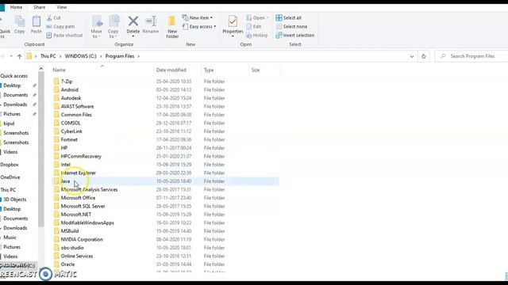Open Quick access in navigation pane
This screenshot has height=285, width=508.
coord(14,76)
